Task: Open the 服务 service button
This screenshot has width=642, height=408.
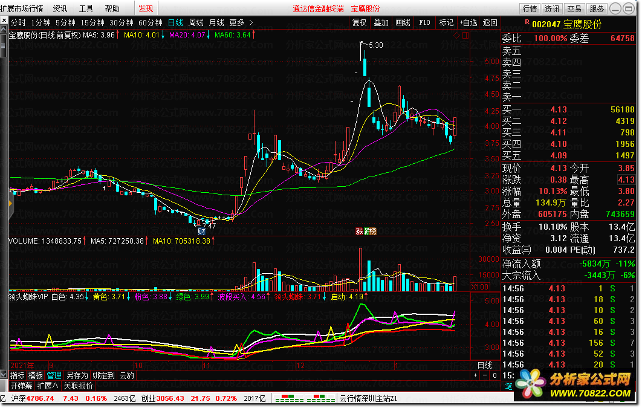Action: tap(597, 8)
